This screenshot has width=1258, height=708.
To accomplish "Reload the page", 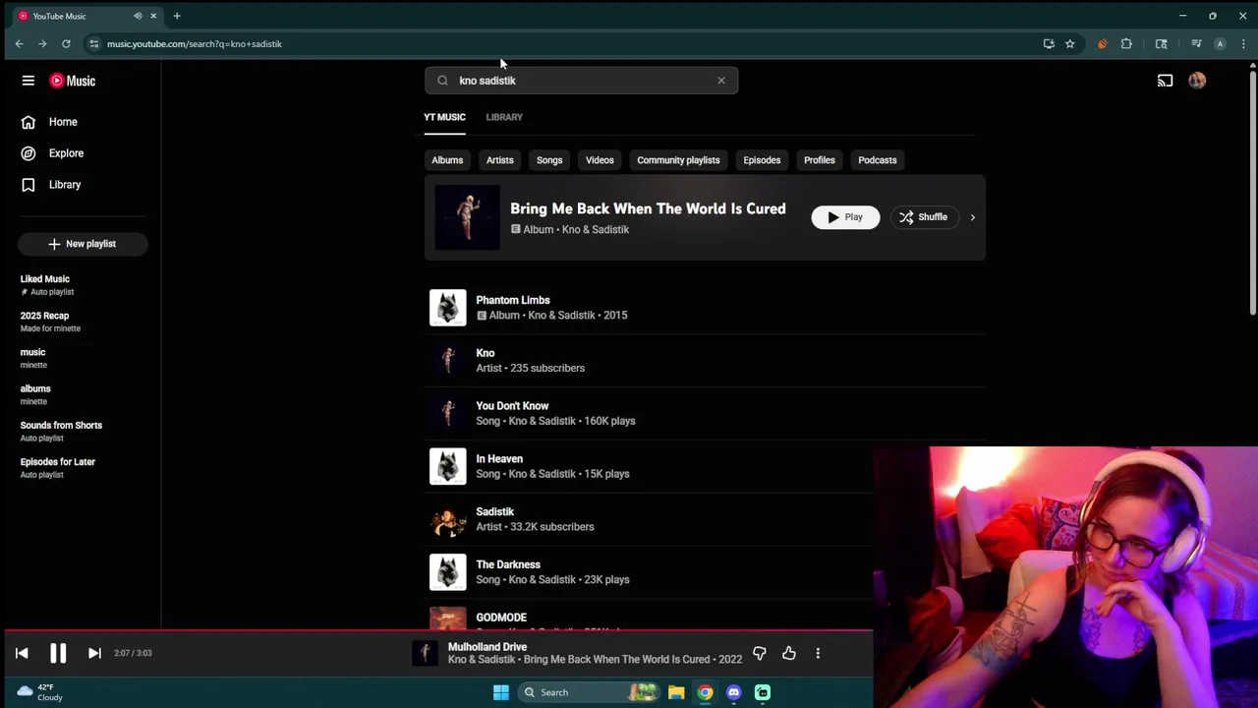I will click(66, 44).
